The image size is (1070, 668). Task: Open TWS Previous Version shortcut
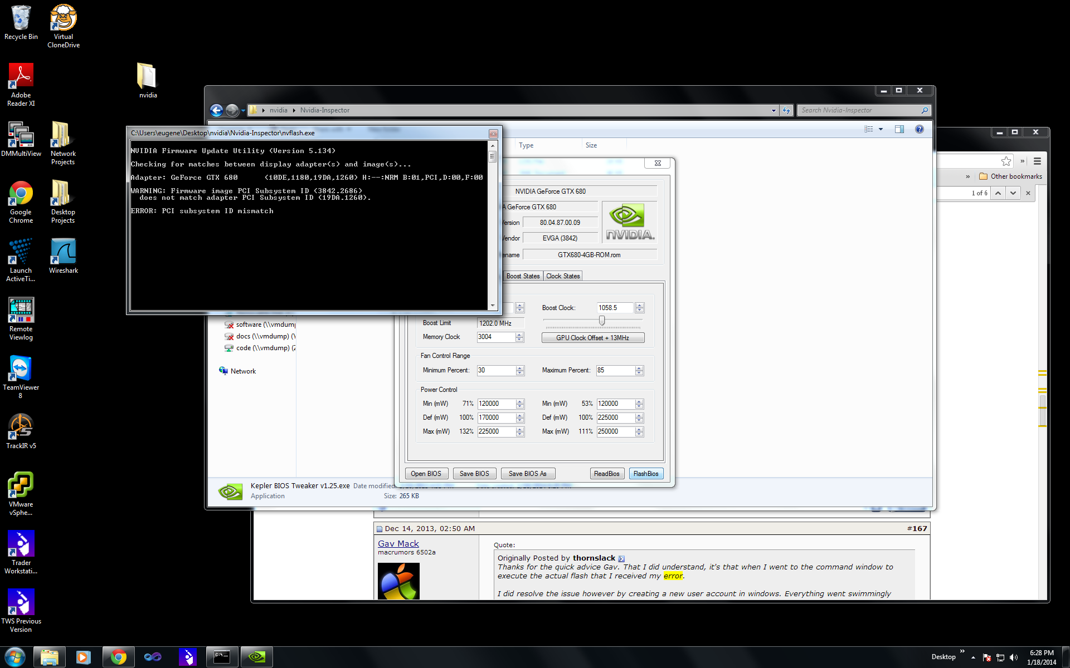pyautogui.click(x=21, y=611)
